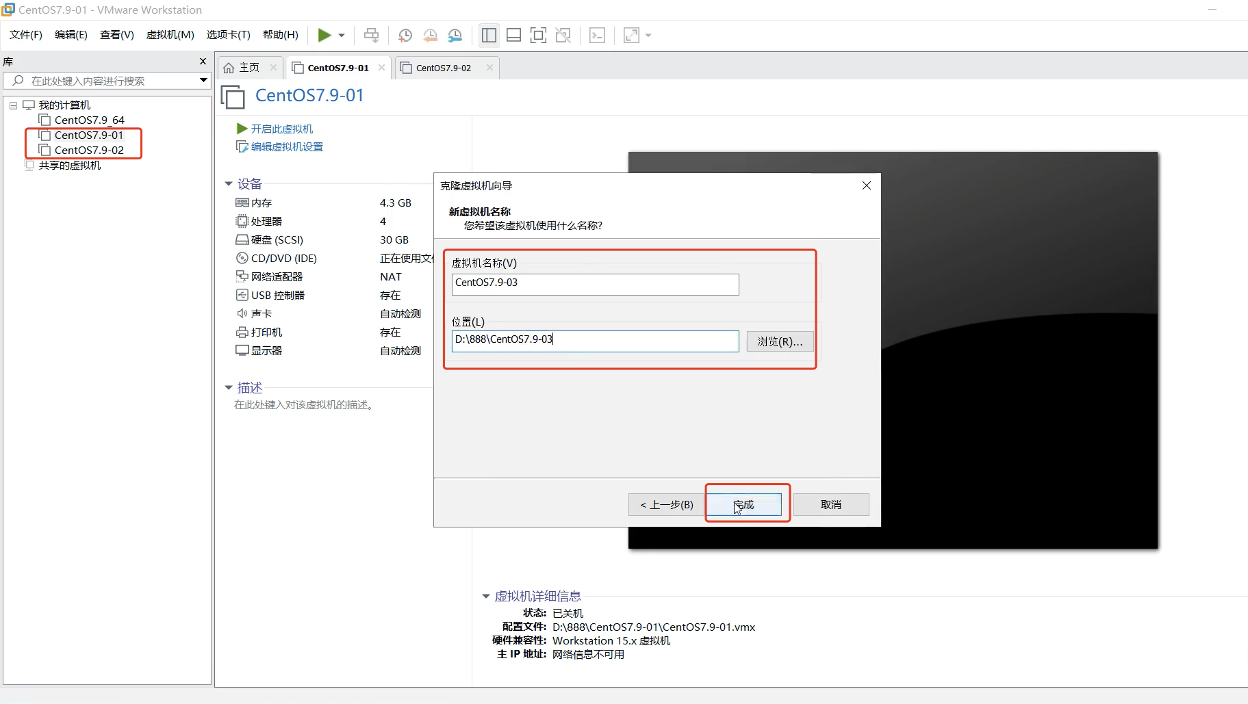The image size is (1248, 704).
Task: Click the 打印机 device icon
Action: click(242, 332)
